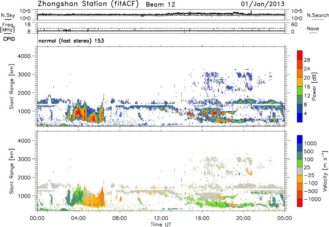Click the '12:00' time axis label

coord(161,218)
